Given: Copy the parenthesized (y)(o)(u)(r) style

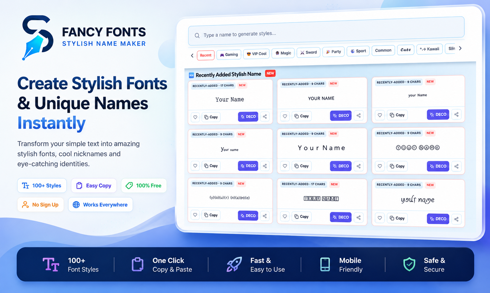Looking at the screenshot, I should point(211,215).
